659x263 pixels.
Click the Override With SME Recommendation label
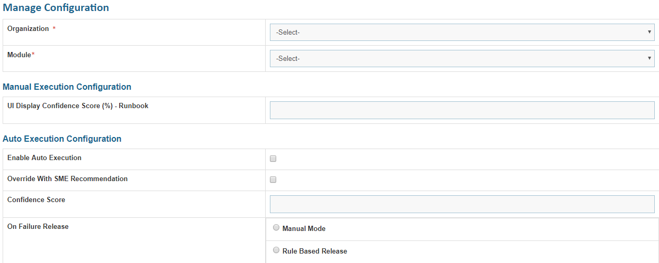pyautogui.click(x=67, y=179)
